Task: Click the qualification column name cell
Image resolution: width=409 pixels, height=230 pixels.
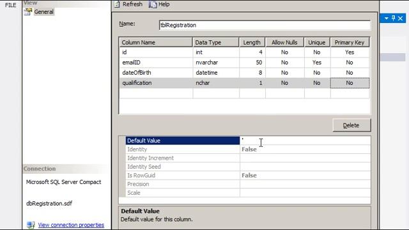Action: click(x=156, y=83)
